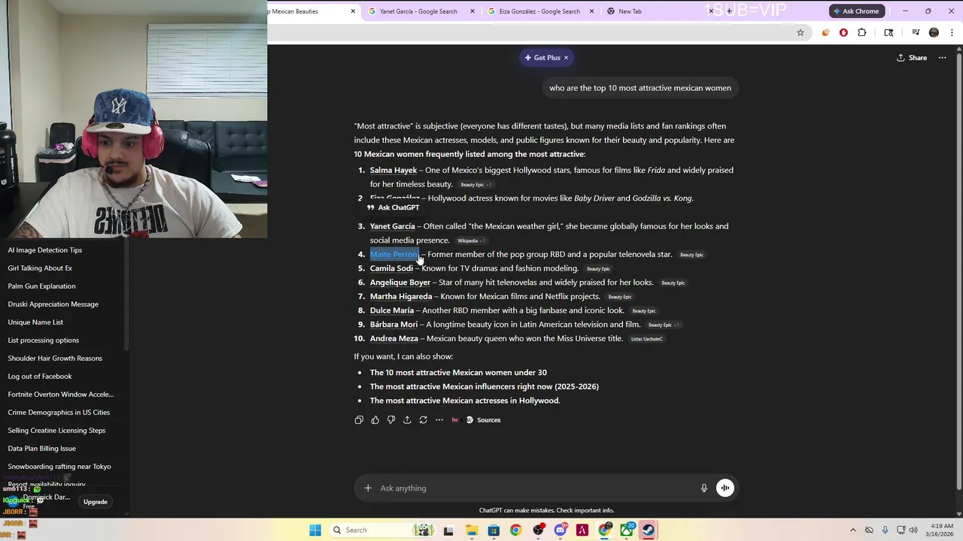Open the Windows Start menu
Screen dimensions: 963x541
[x=315, y=530]
